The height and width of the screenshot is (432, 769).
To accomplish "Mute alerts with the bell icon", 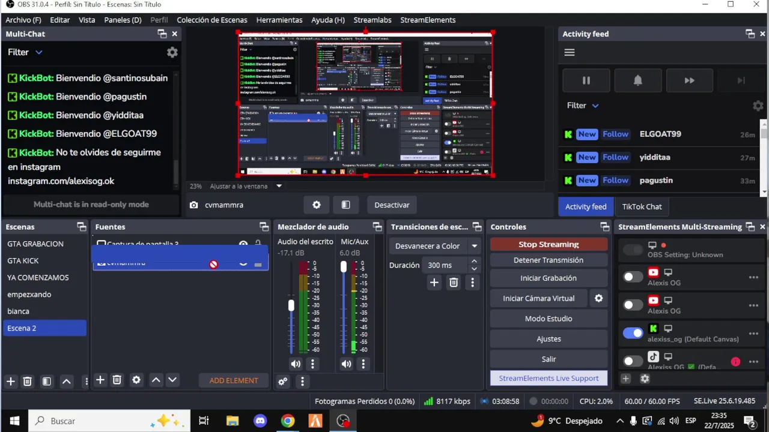I will click(638, 80).
